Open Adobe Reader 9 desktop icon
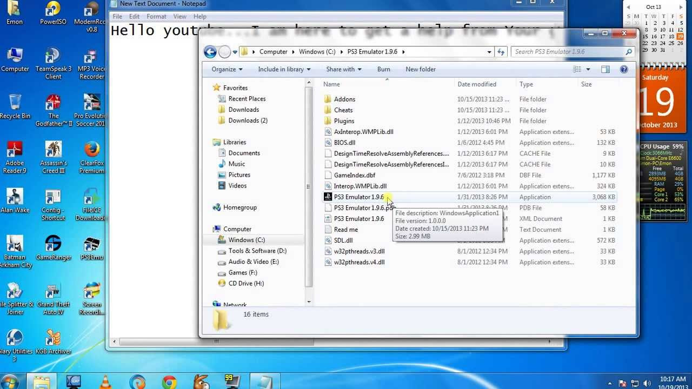Image resolution: width=692 pixels, height=389 pixels. coord(15,158)
